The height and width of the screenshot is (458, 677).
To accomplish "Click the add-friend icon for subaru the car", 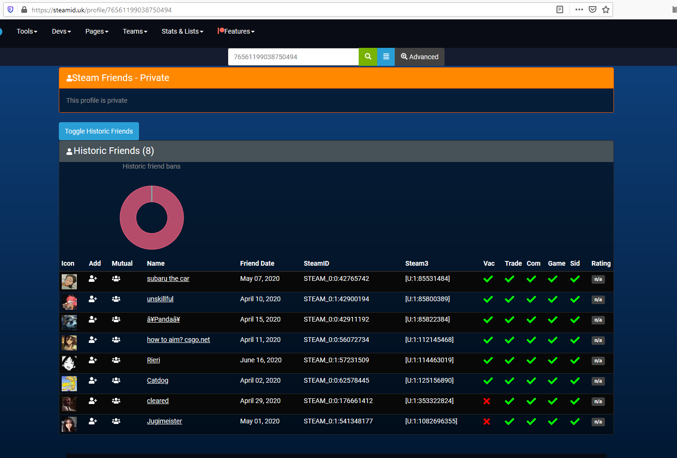I will tap(93, 278).
